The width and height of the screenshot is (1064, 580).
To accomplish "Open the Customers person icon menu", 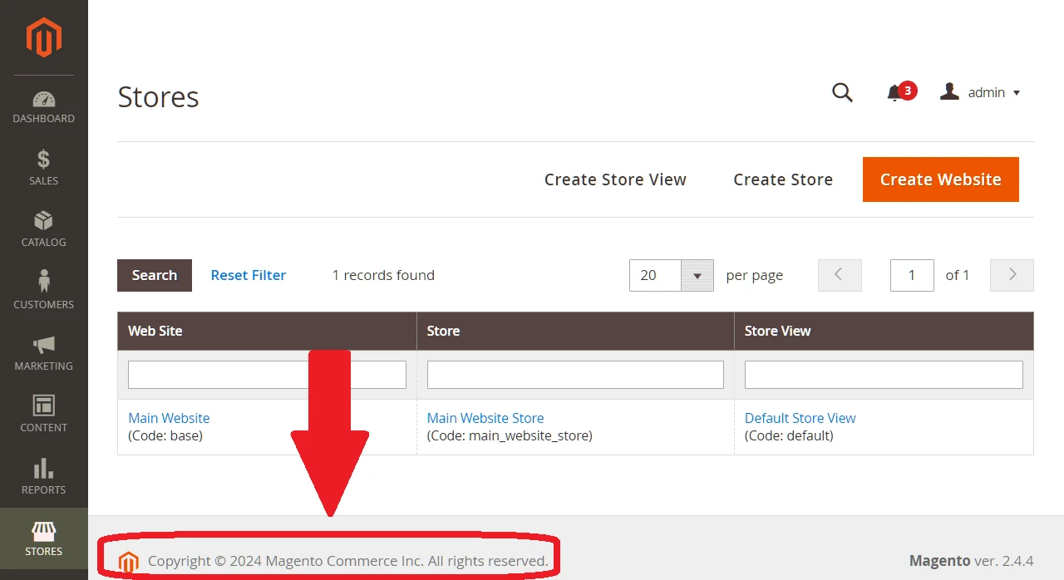I will pyautogui.click(x=43, y=290).
